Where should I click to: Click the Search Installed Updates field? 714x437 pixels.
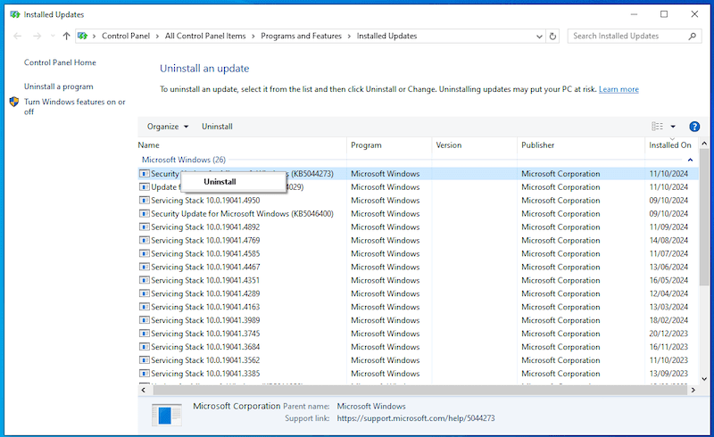coord(627,36)
